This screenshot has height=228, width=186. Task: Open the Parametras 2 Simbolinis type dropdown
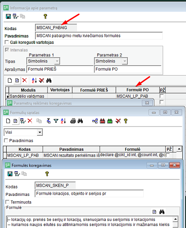click(x=125, y=61)
